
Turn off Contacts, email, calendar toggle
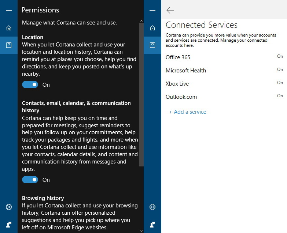(x=30, y=180)
